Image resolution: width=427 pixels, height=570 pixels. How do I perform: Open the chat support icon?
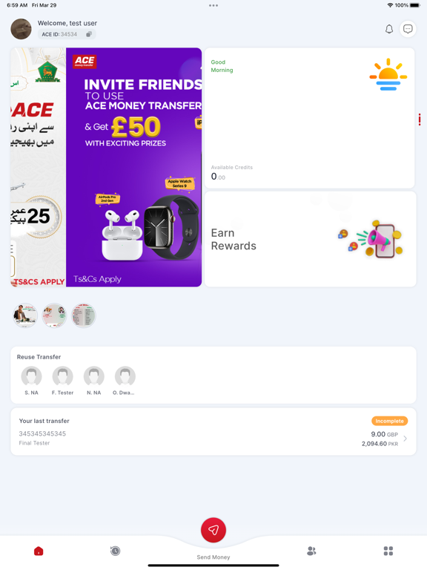click(x=408, y=29)
